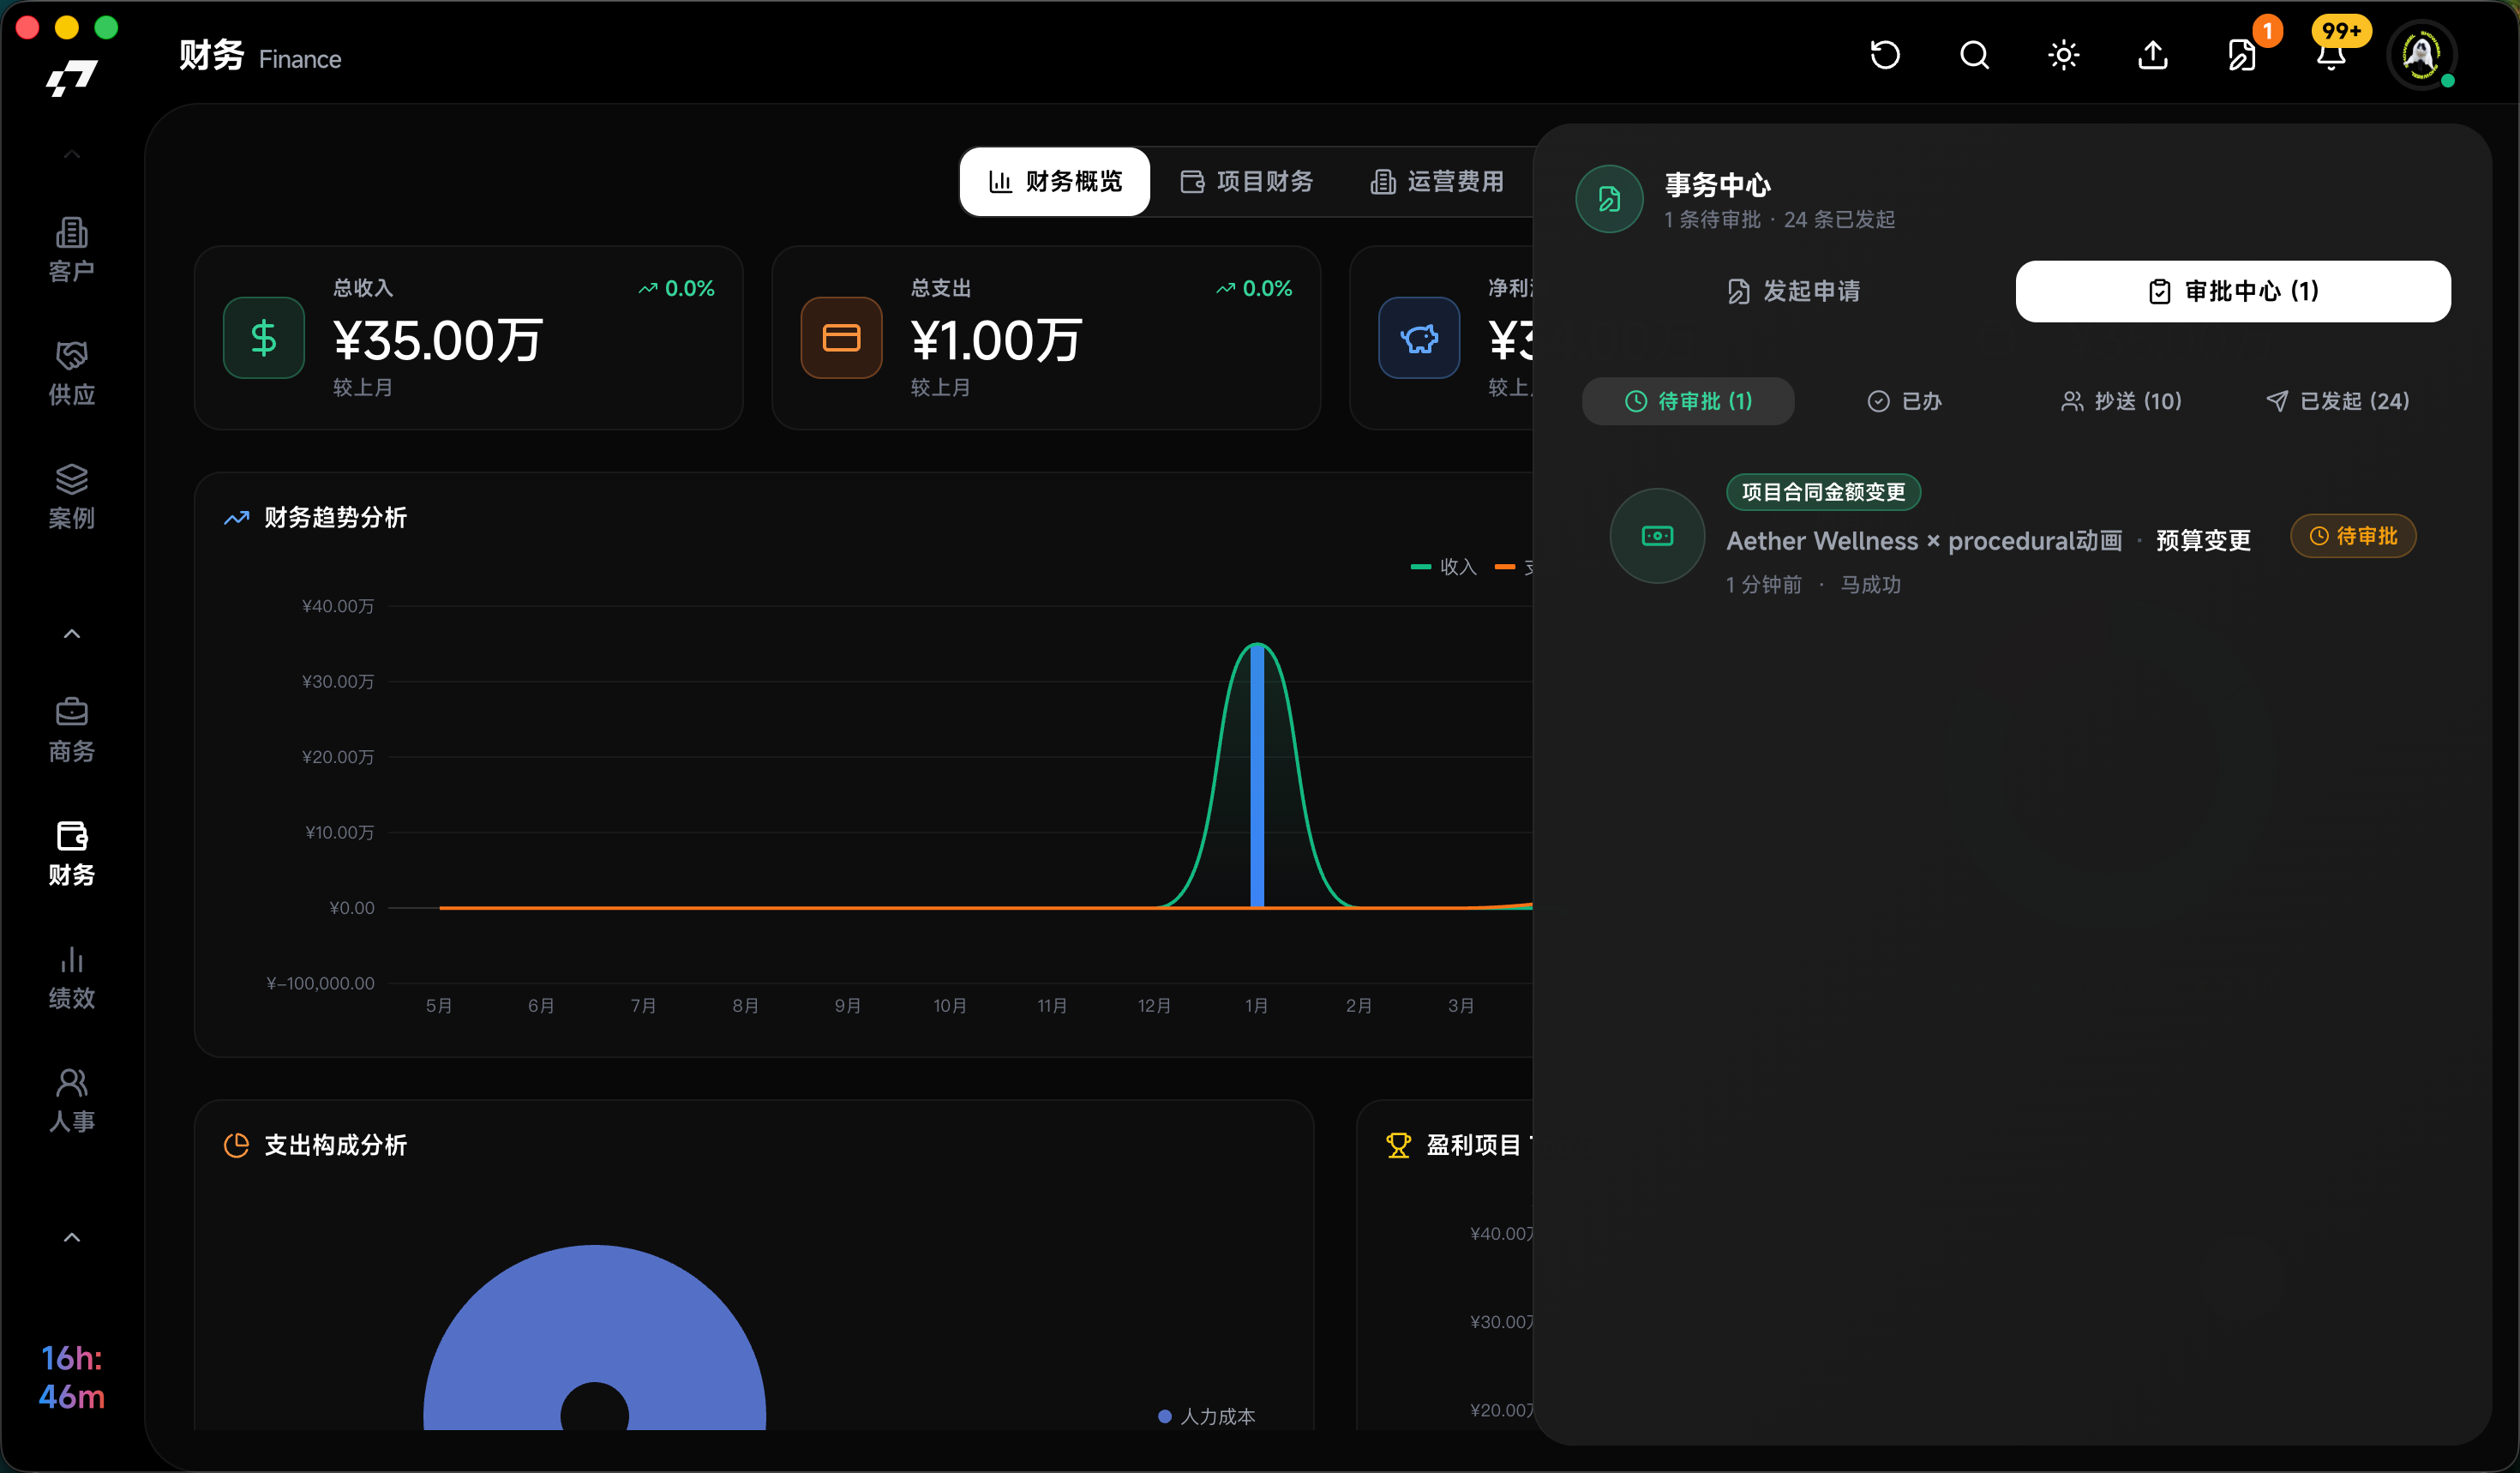Switch to the 项目财务 tab
The height and width of the screenshot is (1473, 2520).
tap(1246, 181)
